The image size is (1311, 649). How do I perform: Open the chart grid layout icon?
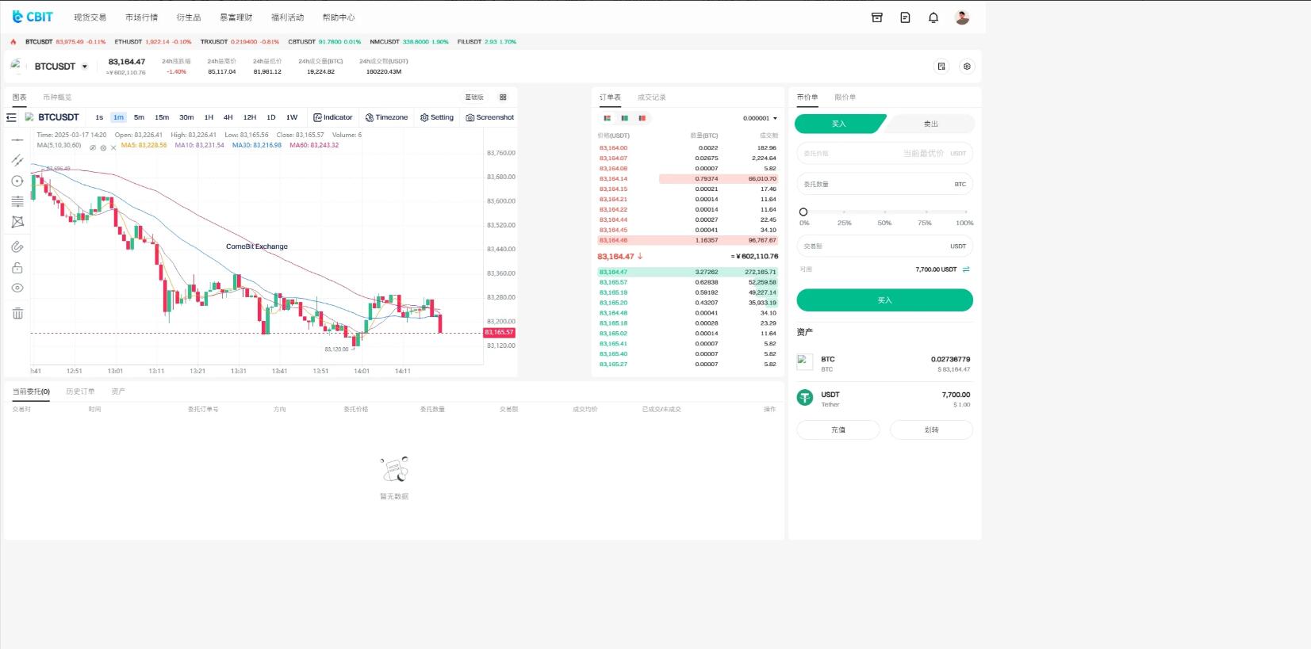[502, 97]
